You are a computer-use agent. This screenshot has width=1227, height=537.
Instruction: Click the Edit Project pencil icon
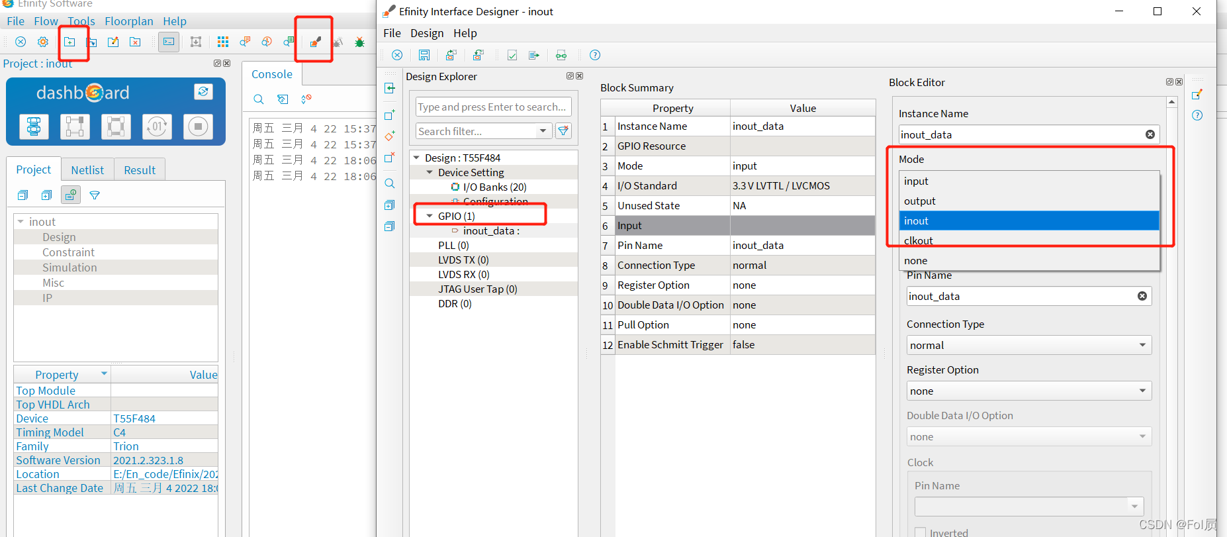(113, 42)
